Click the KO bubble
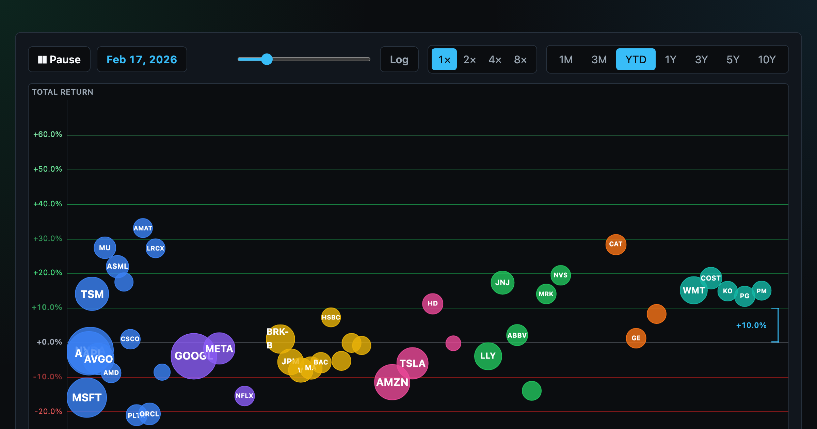The height and width of the screenshot is (429, 817). [727, 291]
